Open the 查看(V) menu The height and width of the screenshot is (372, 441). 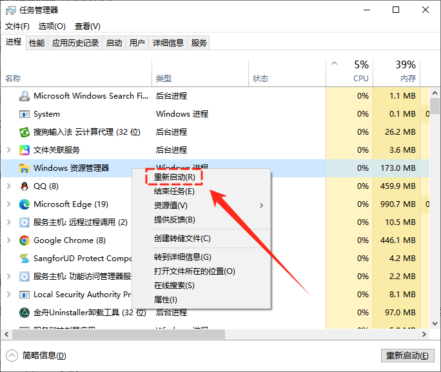(x=88, y=26)
